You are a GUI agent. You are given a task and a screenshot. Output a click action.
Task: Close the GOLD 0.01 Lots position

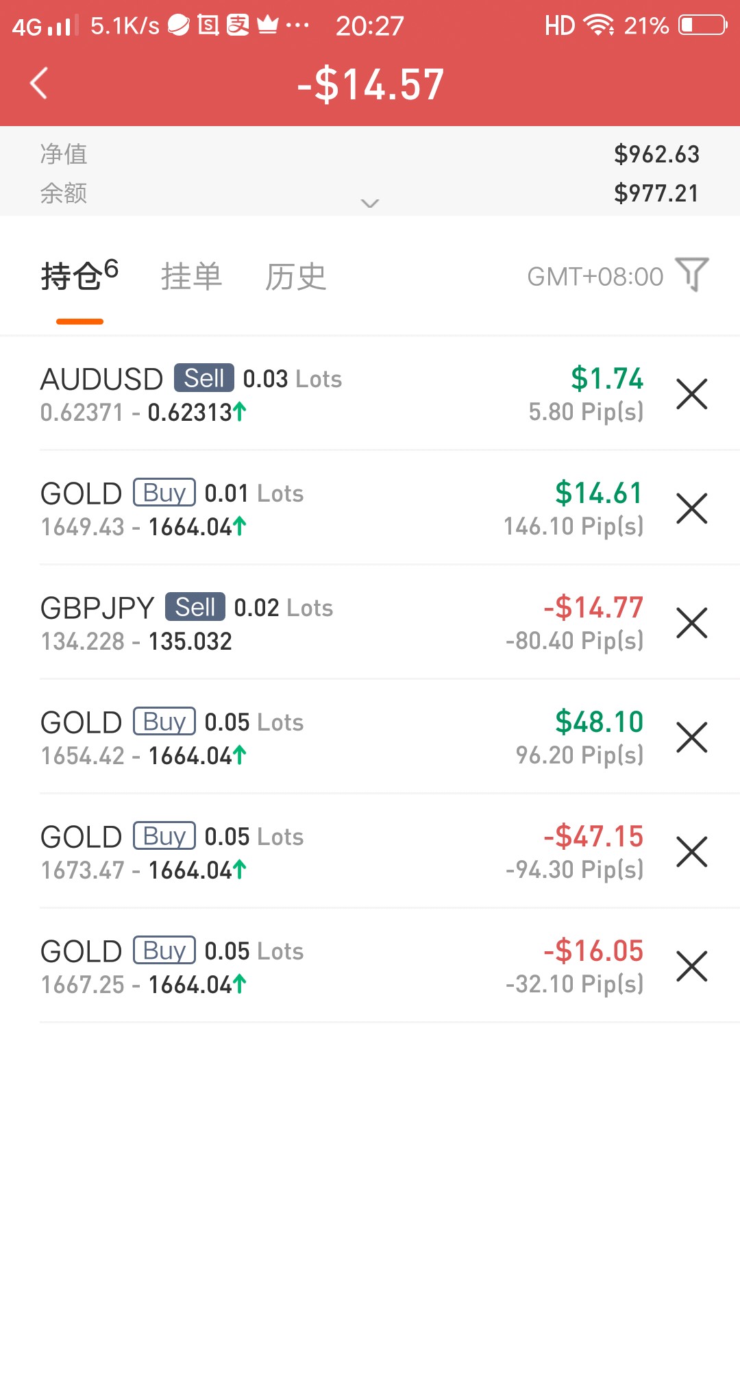coord(692,509)
